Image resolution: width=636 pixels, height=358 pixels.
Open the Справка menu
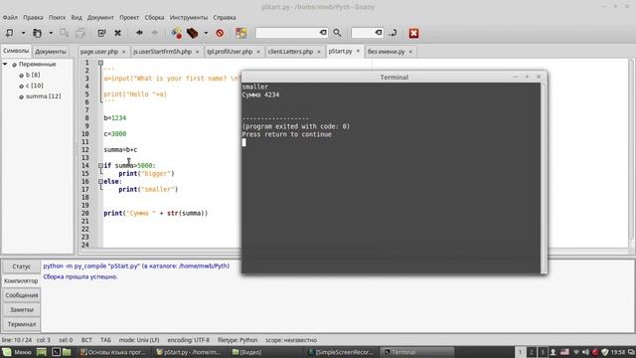point(225,18)
